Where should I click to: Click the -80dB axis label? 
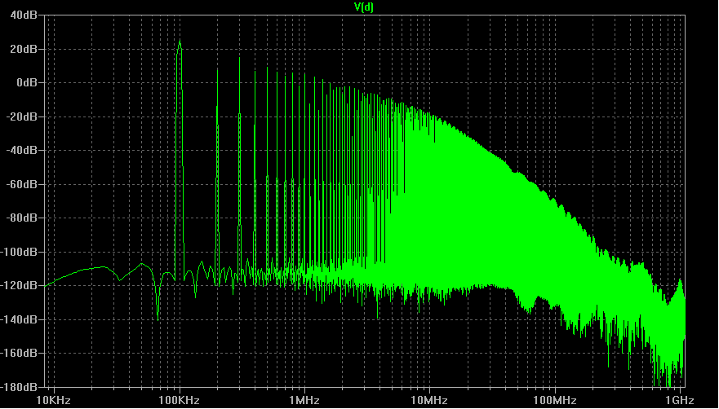coord(23,218)
